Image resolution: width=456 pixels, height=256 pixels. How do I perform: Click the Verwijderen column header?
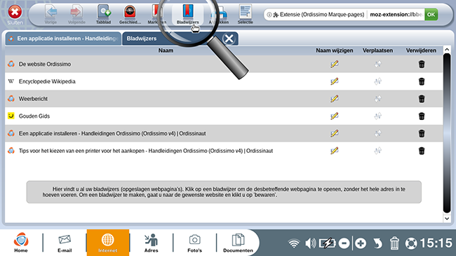421,50
